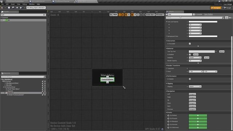Collapse the Color and Opacity property
This screenshot has width=233, height=131.
(x=166, y=22)
